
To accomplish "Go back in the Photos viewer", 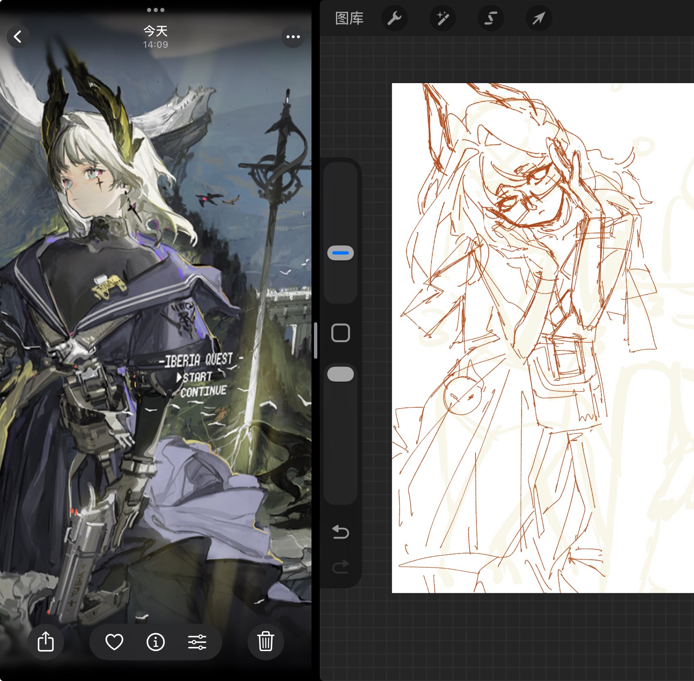I will (x=18, y=37).
